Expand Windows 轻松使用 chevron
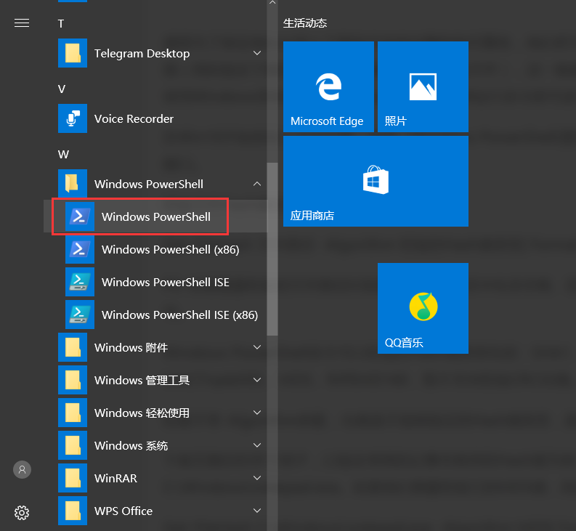This screenshot has height=531, width=576. [x=257, y=413]
